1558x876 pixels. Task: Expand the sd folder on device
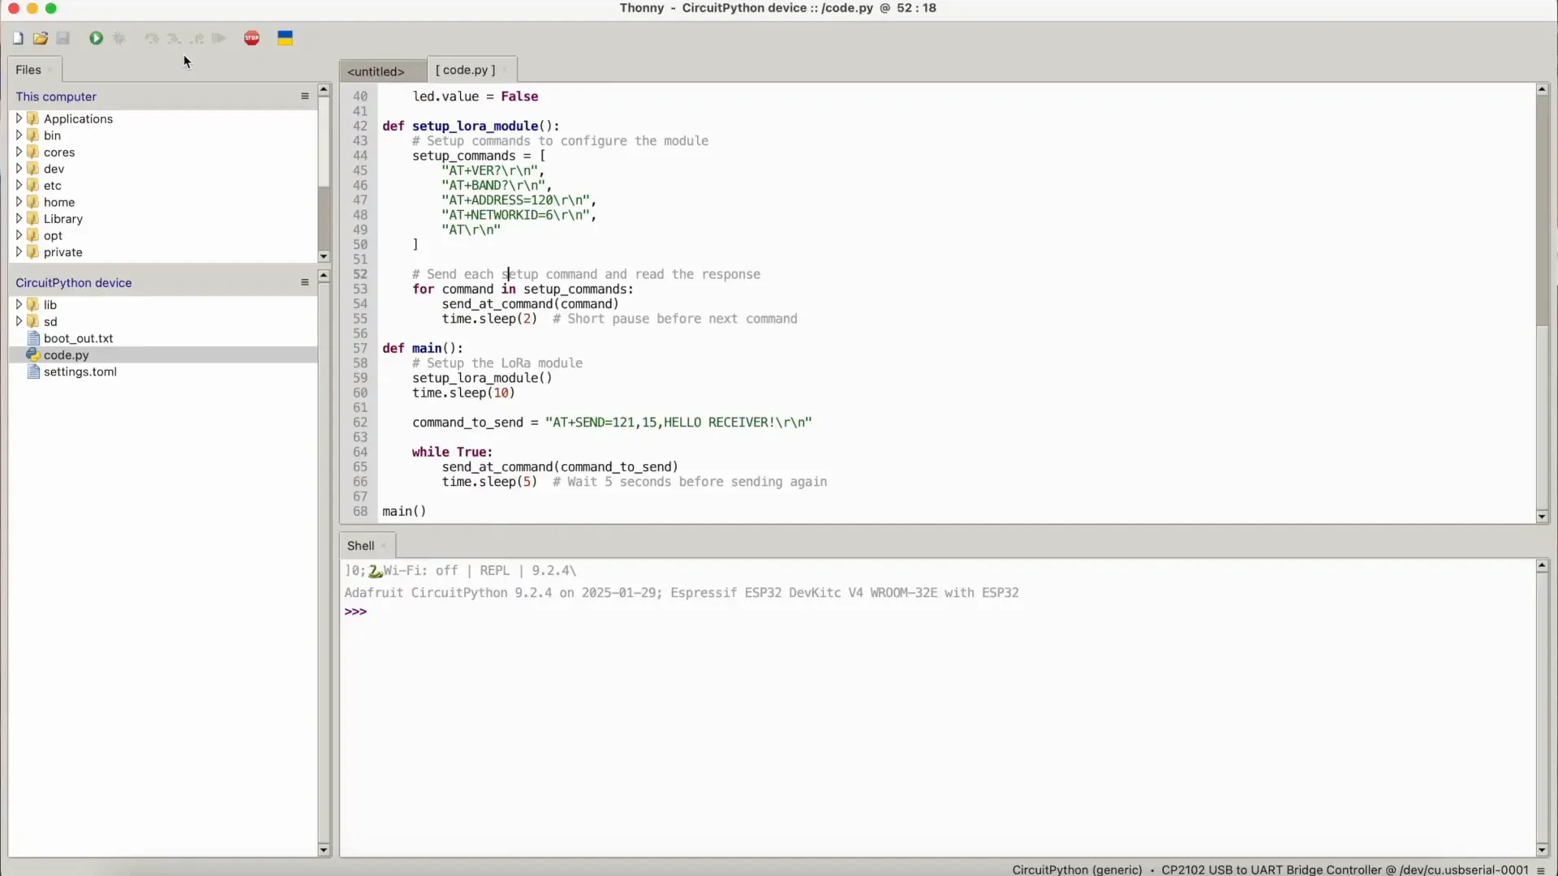(x=19, y=322)
